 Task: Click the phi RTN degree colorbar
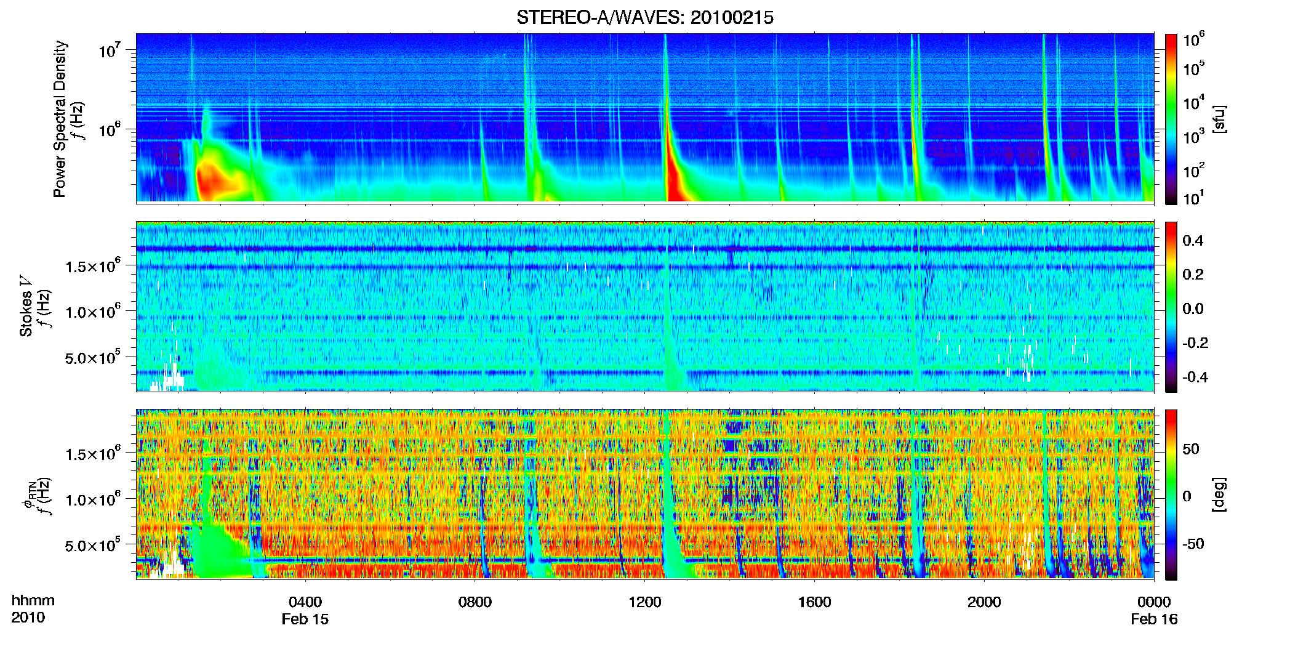coord(1171,494)
